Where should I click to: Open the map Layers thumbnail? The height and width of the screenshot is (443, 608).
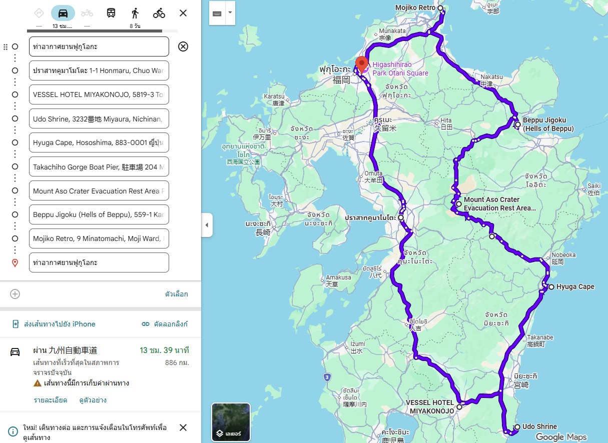click(x=231, y=422)
